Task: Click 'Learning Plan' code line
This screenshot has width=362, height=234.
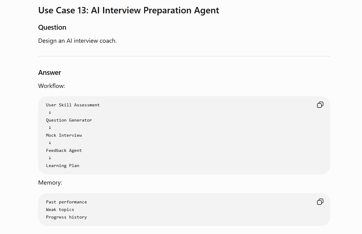Action: point(63,165)
